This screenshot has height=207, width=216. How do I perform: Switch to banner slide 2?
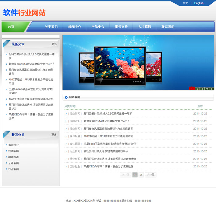tap(197, 89)
